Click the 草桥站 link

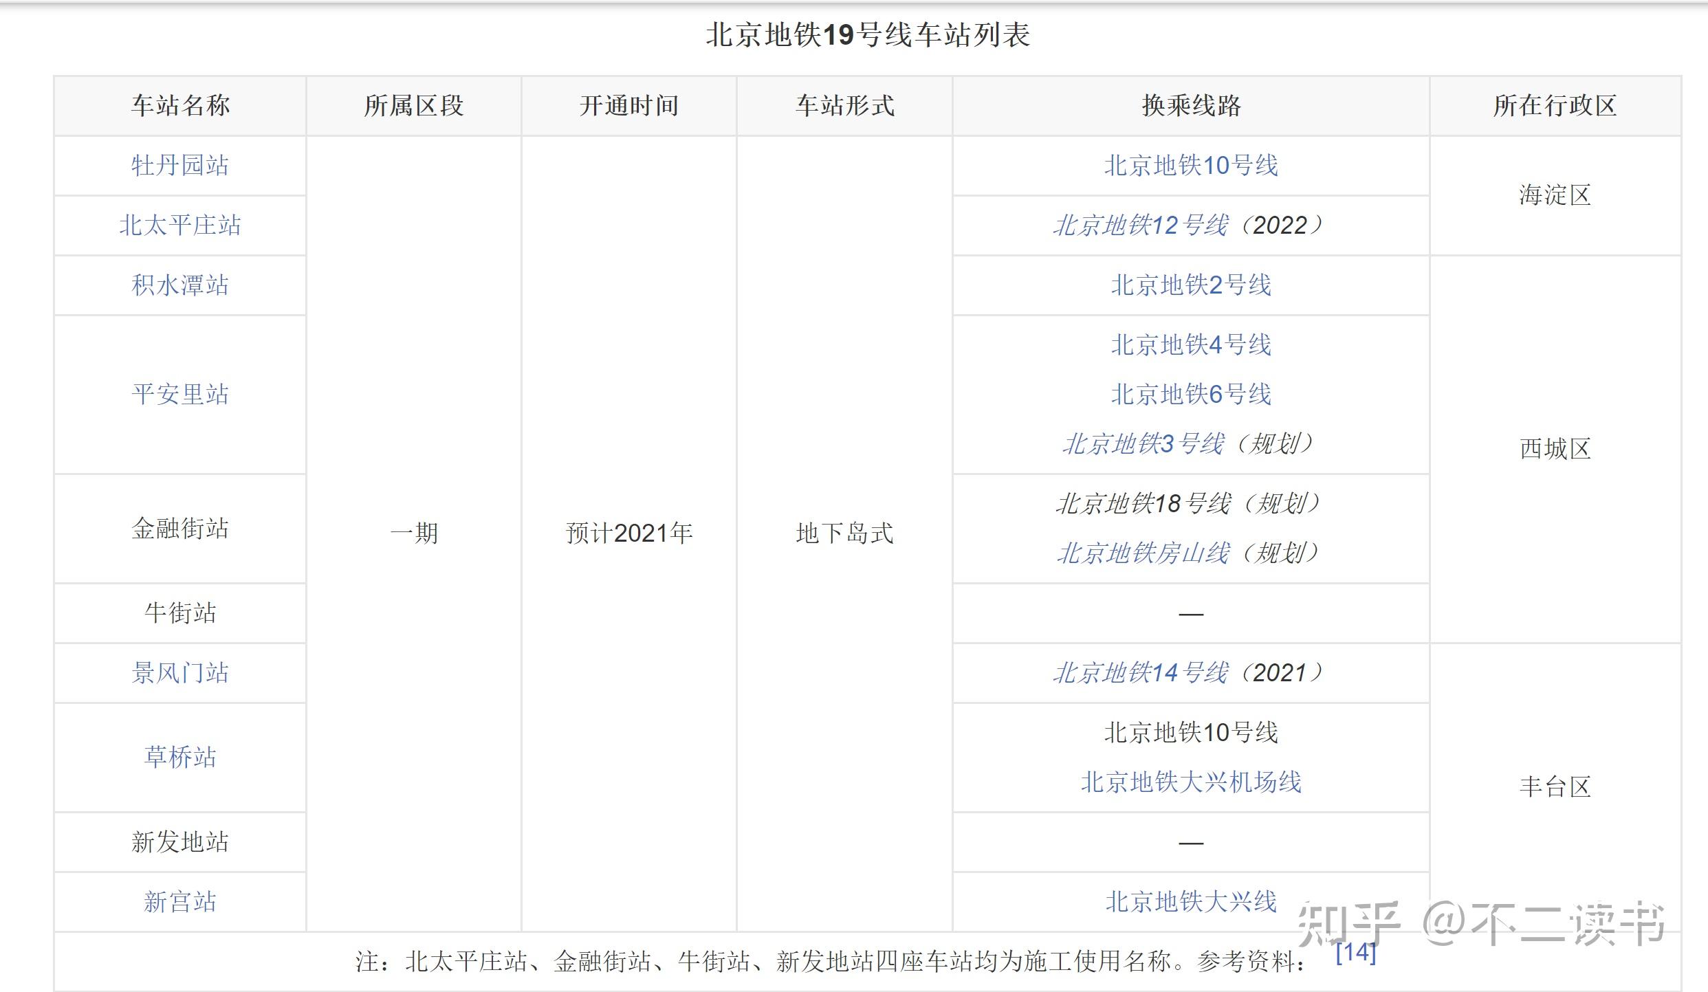pyautogui.click(x=179, y=758)
